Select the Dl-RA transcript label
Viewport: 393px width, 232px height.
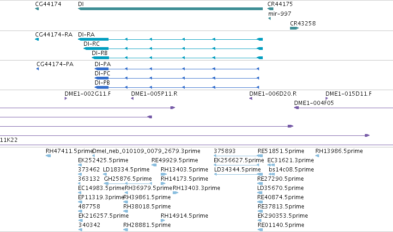tap(86, 35)
